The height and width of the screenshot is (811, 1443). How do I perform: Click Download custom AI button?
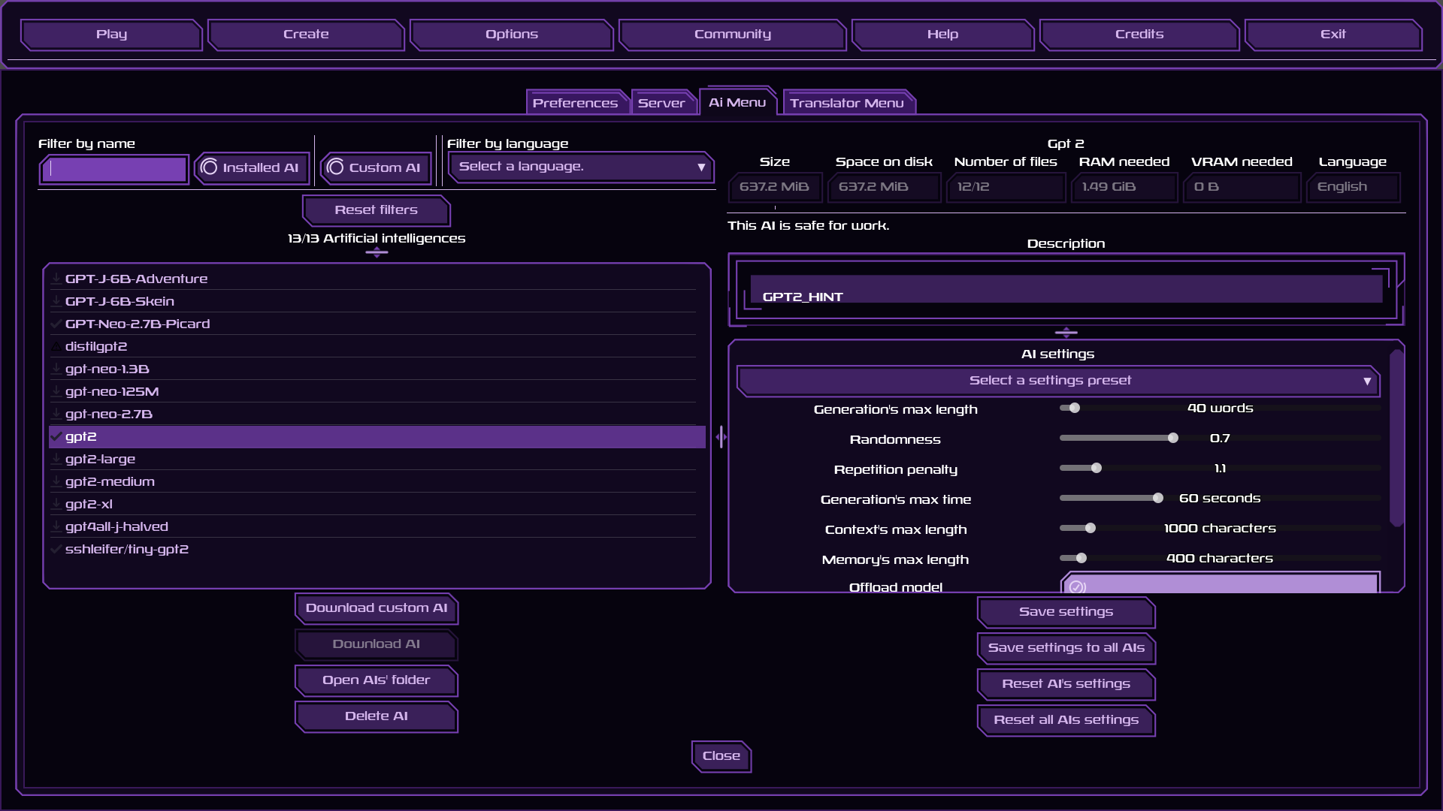[377, 608]
